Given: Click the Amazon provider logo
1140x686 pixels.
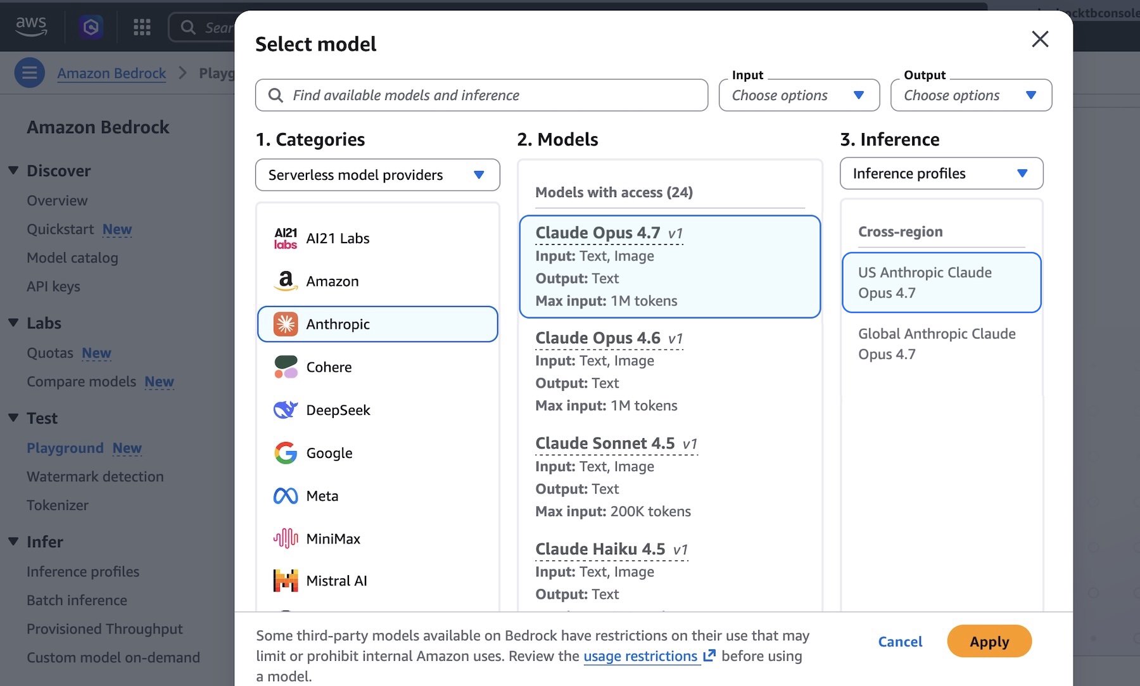Looking at the screenshot, I should tap(286, 281).
